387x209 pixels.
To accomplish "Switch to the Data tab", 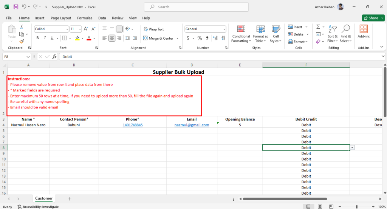I will coord(102,18).
